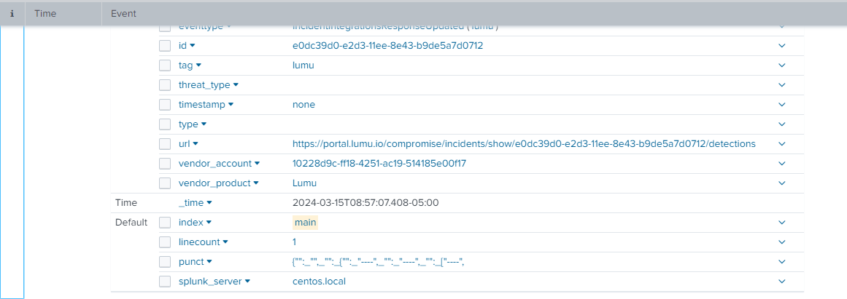Open action chevron on vendor_product row

pyautogui.click(x=781, y=183)
